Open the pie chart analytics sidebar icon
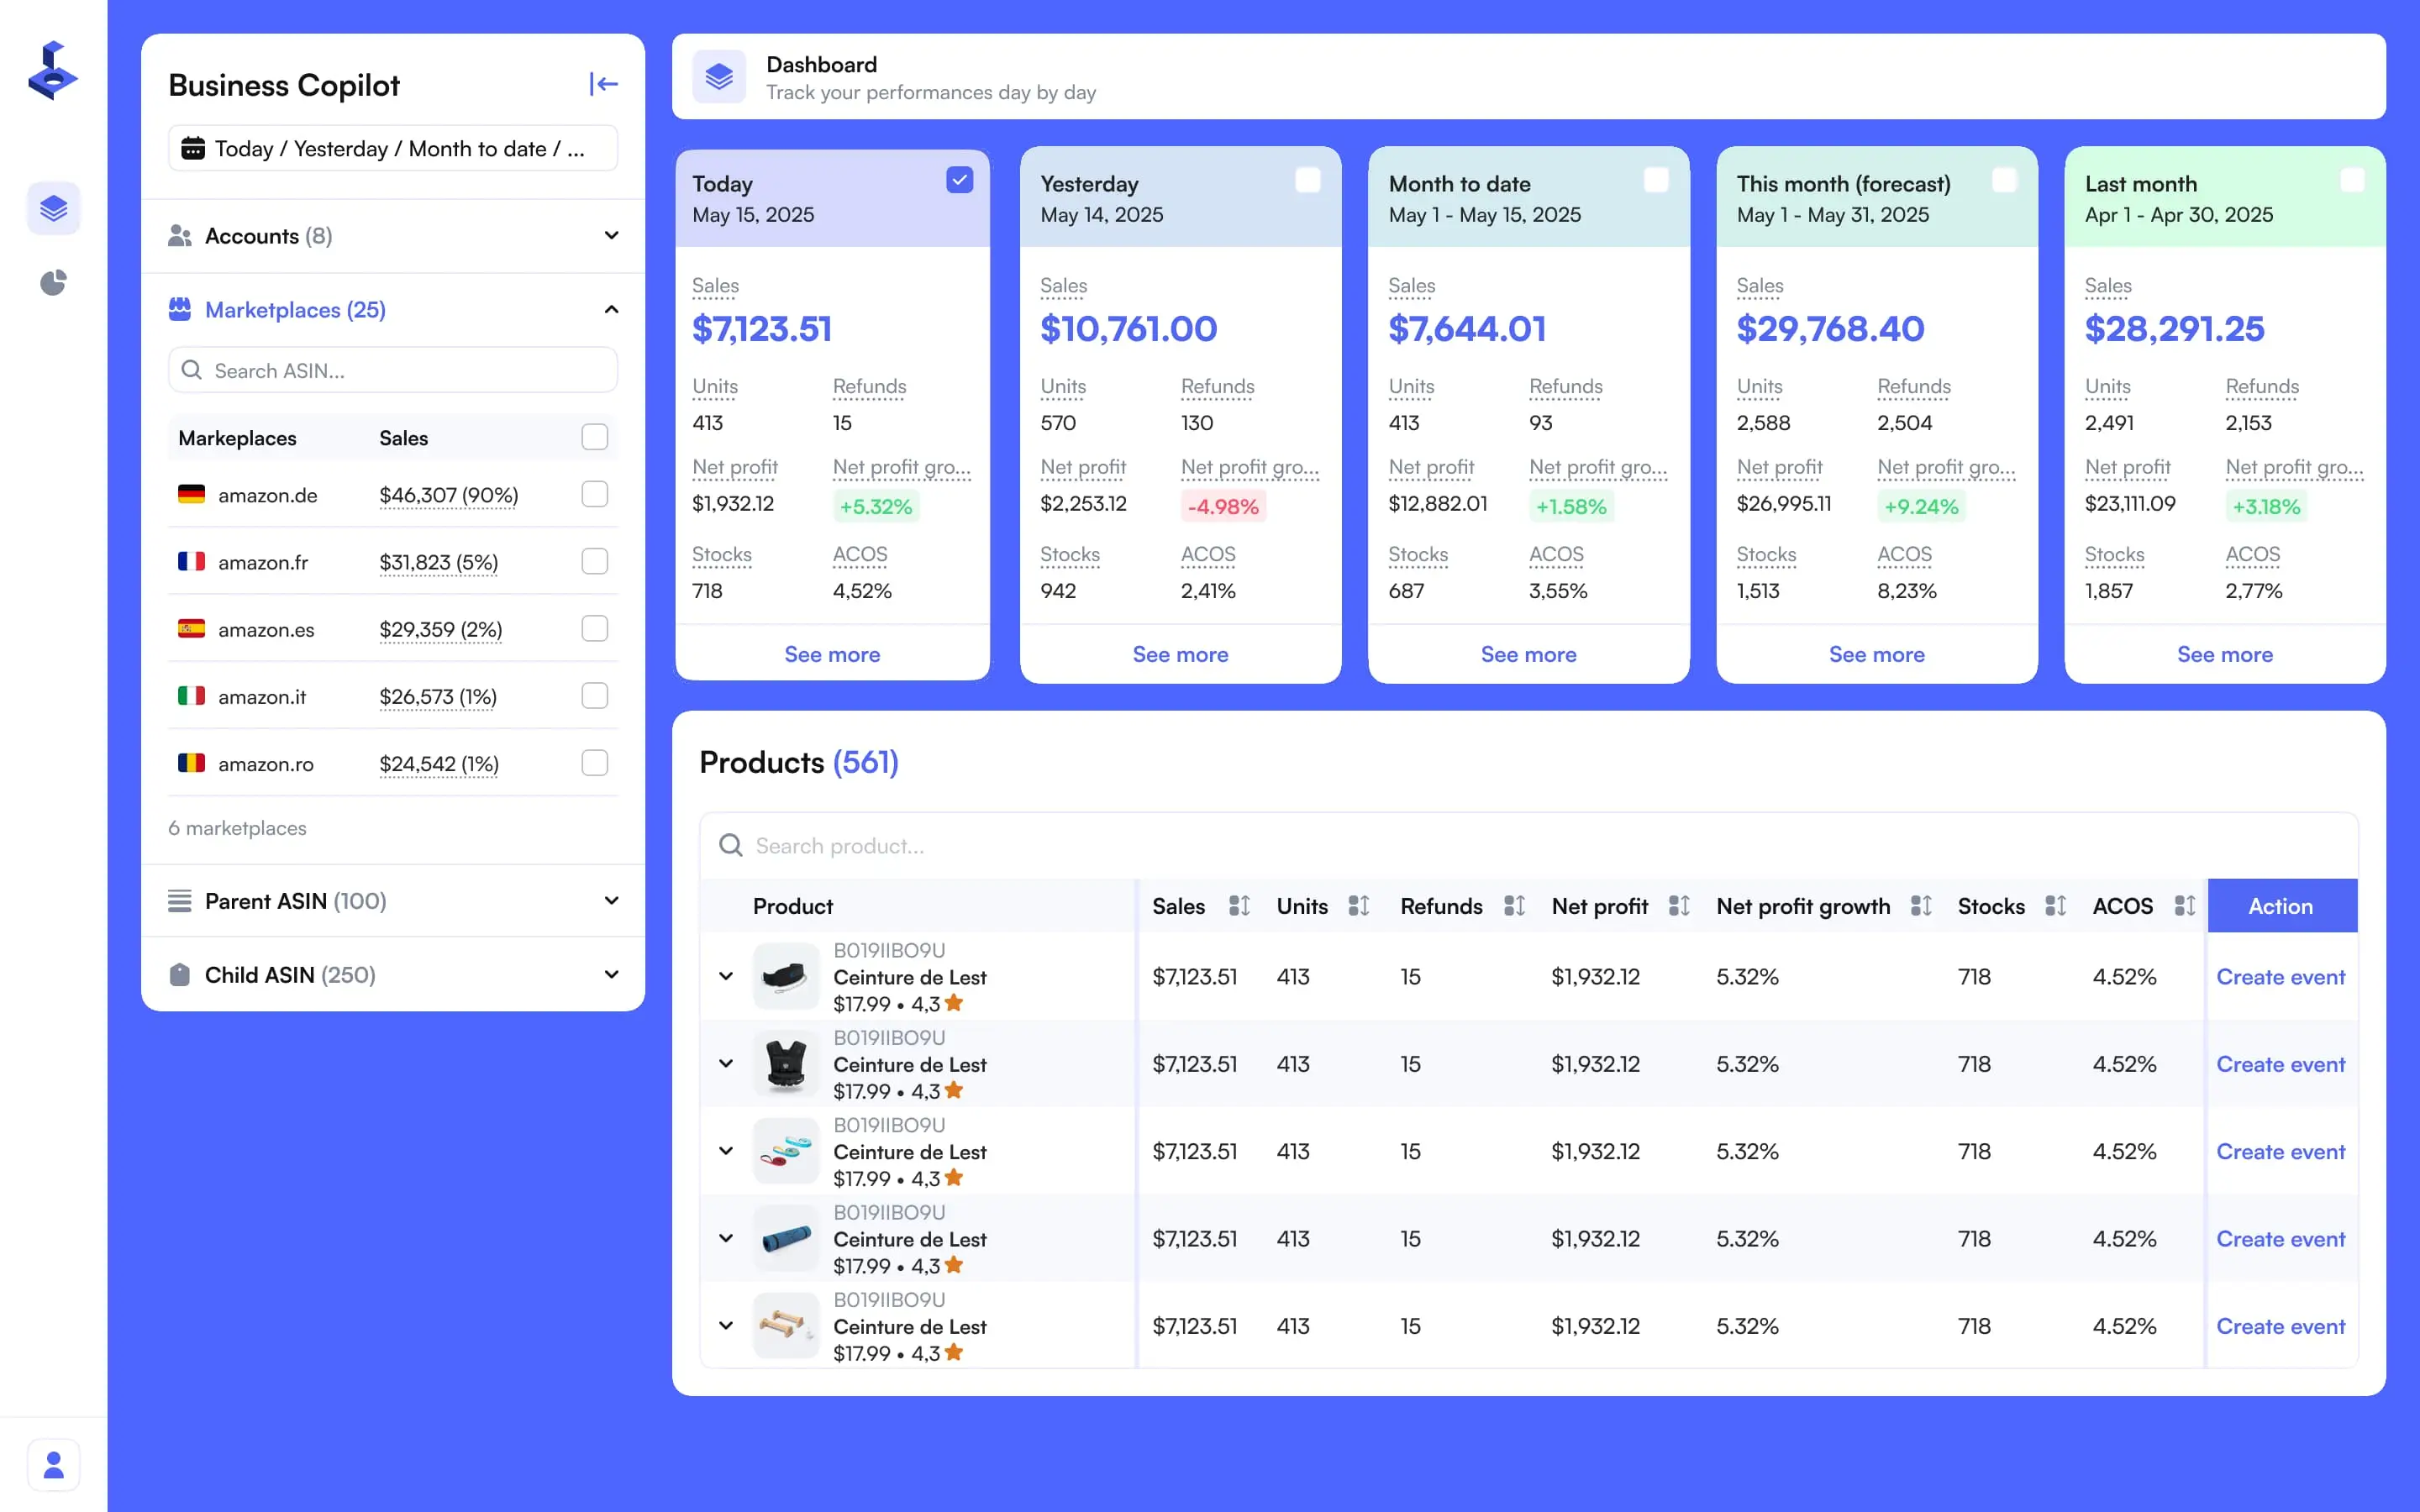2420x1512 pixels. click(x=53, y=283)
